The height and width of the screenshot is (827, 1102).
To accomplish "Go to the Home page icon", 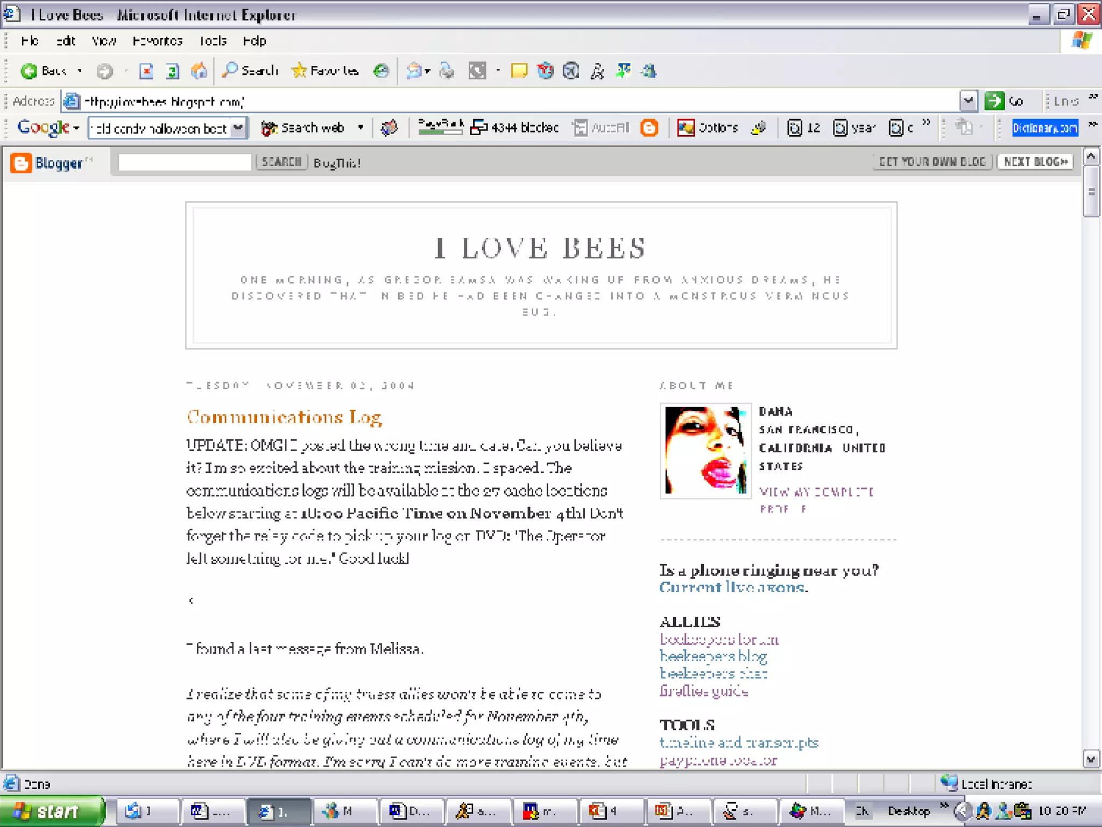I will coord(199,71).
